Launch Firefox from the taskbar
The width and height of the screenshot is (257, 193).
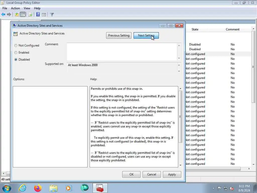pyautogui.click(x=38, y=188)
